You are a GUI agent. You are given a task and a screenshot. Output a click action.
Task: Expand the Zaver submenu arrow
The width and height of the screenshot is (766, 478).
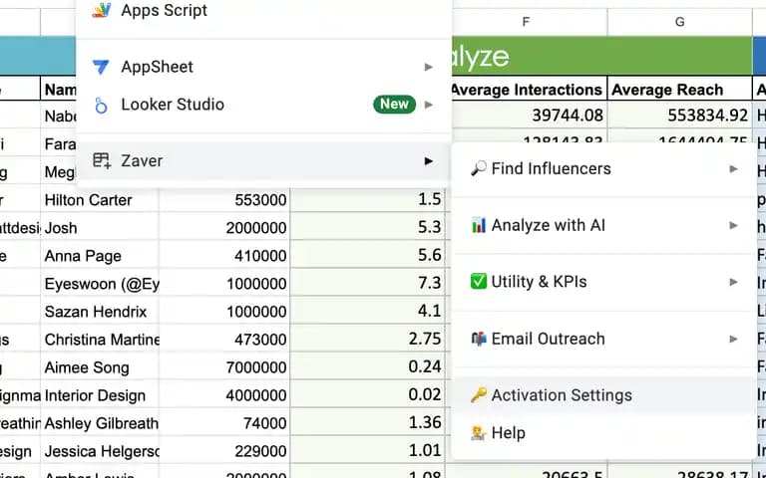pos(429,160)
